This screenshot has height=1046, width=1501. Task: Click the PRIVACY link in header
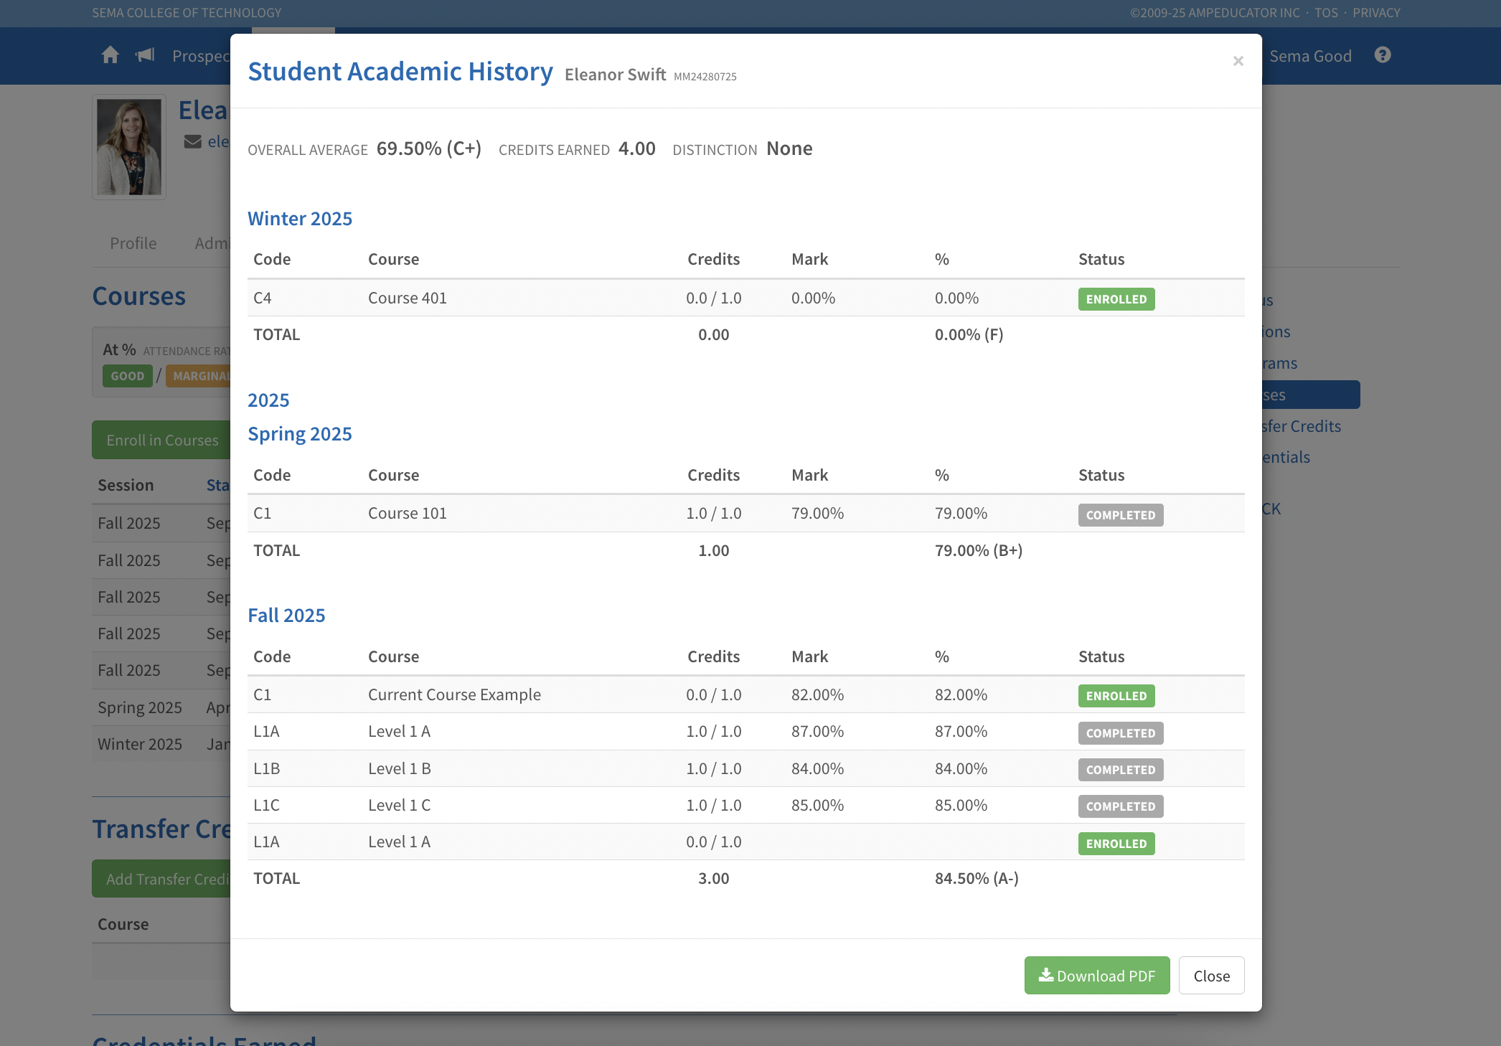coord(1376,13)
